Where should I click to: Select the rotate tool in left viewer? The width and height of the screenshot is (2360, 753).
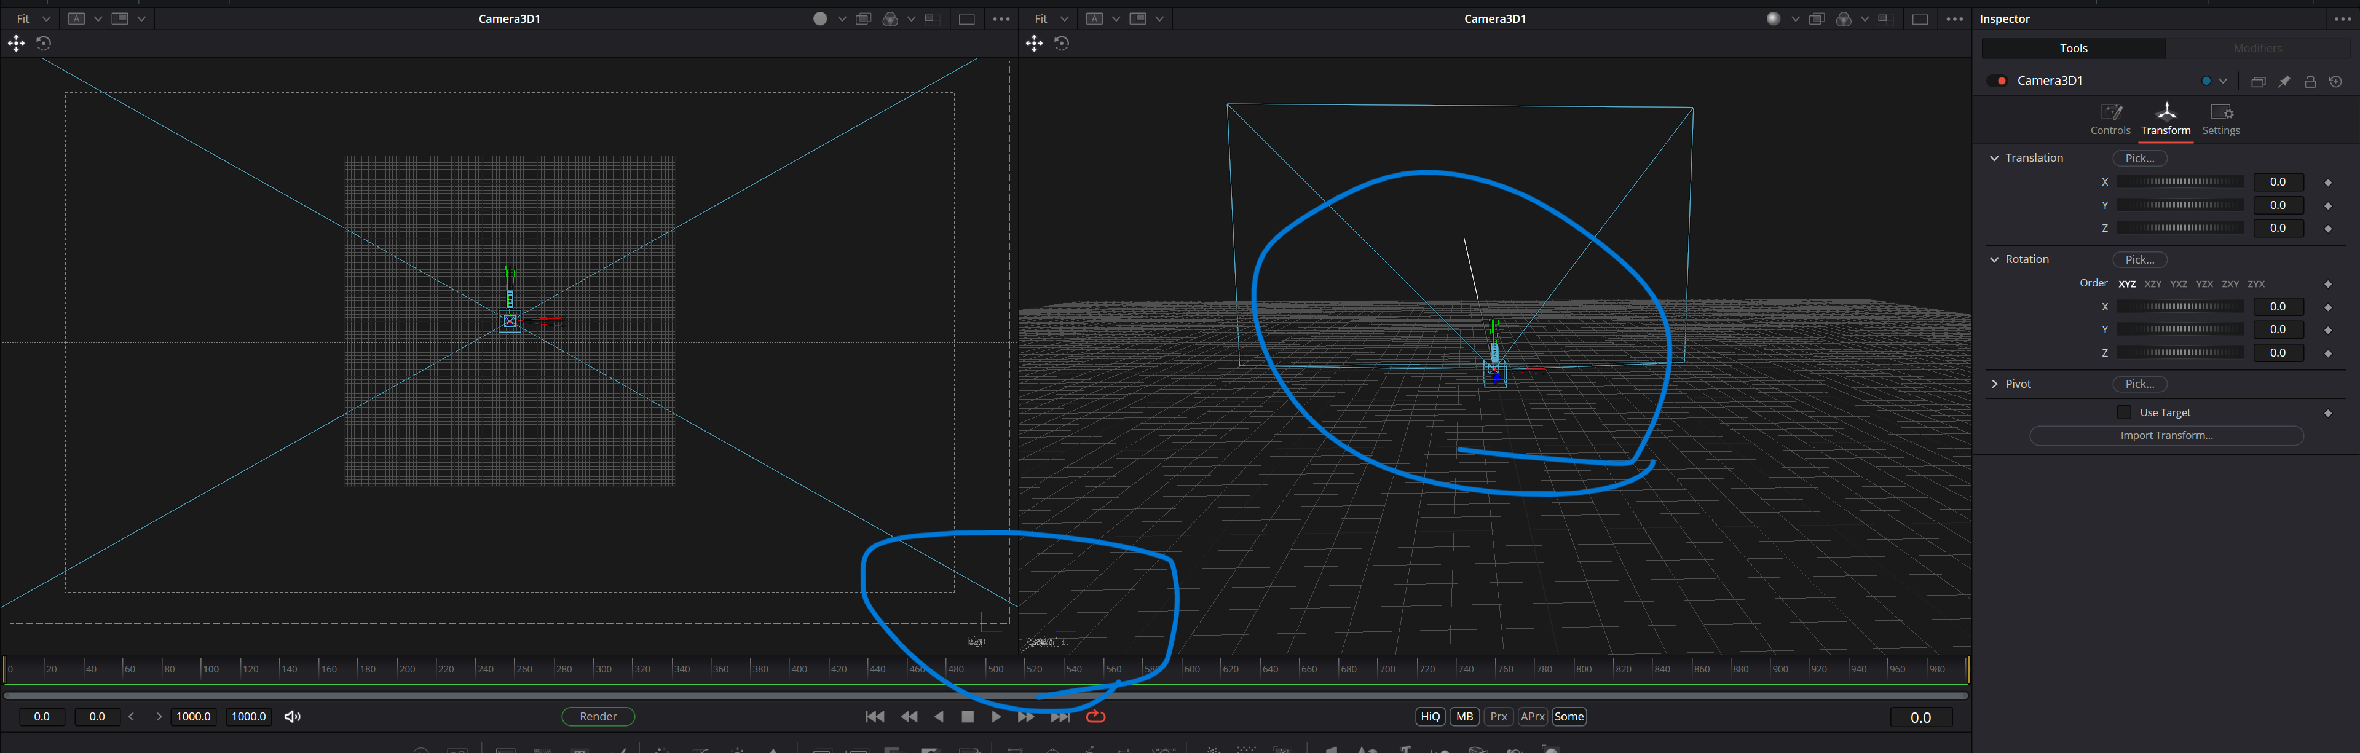(43, 43)
